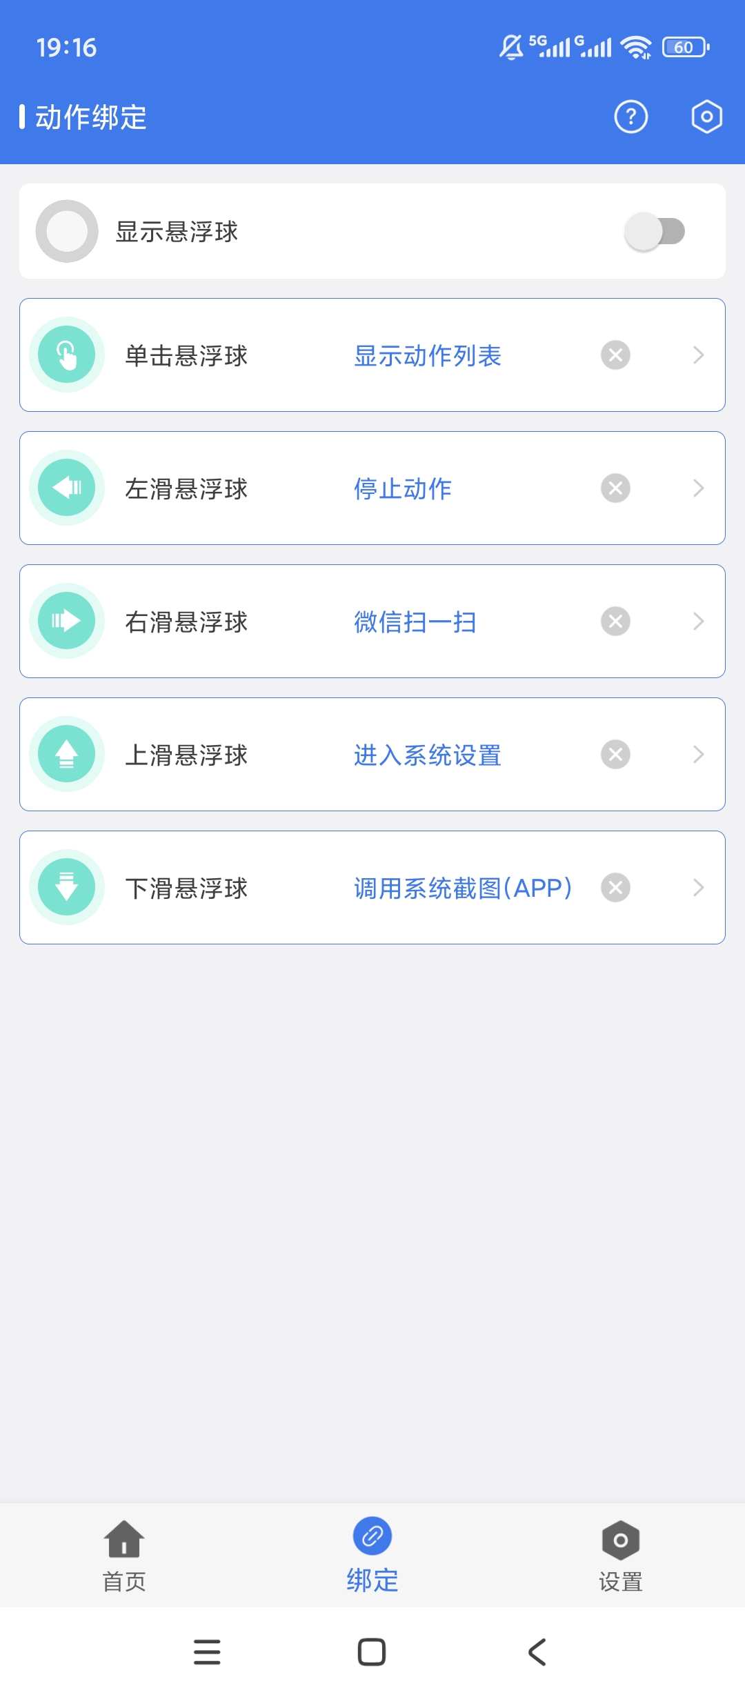Clear the 显示动作列表 binding with its X
This screenshot has width=745, height=1697.
[x=615, y=355]
